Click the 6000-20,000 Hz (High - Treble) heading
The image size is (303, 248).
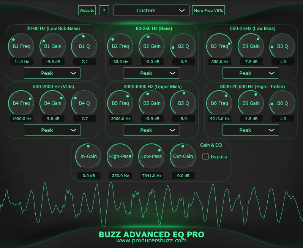point(252,87)
